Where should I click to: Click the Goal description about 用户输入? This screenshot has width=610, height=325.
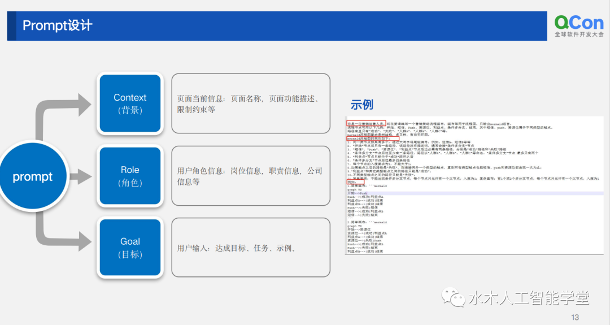pyautogui.click(x=250, y=248)
